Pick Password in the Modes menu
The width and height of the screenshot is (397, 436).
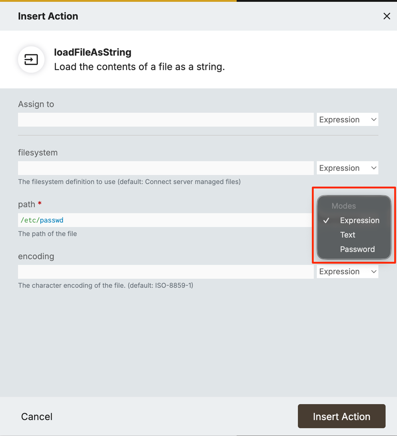[x=357, y=249]
